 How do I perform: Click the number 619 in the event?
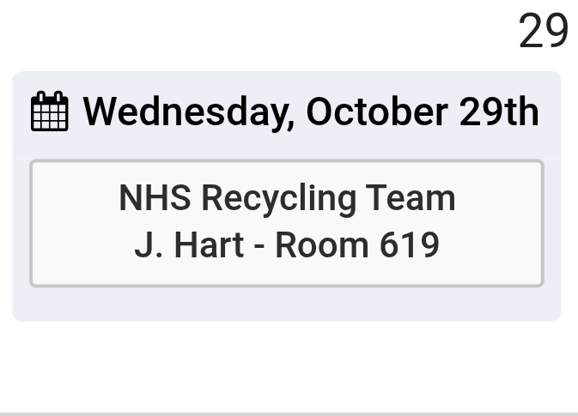pyautogui.click(x=409, y=246)
